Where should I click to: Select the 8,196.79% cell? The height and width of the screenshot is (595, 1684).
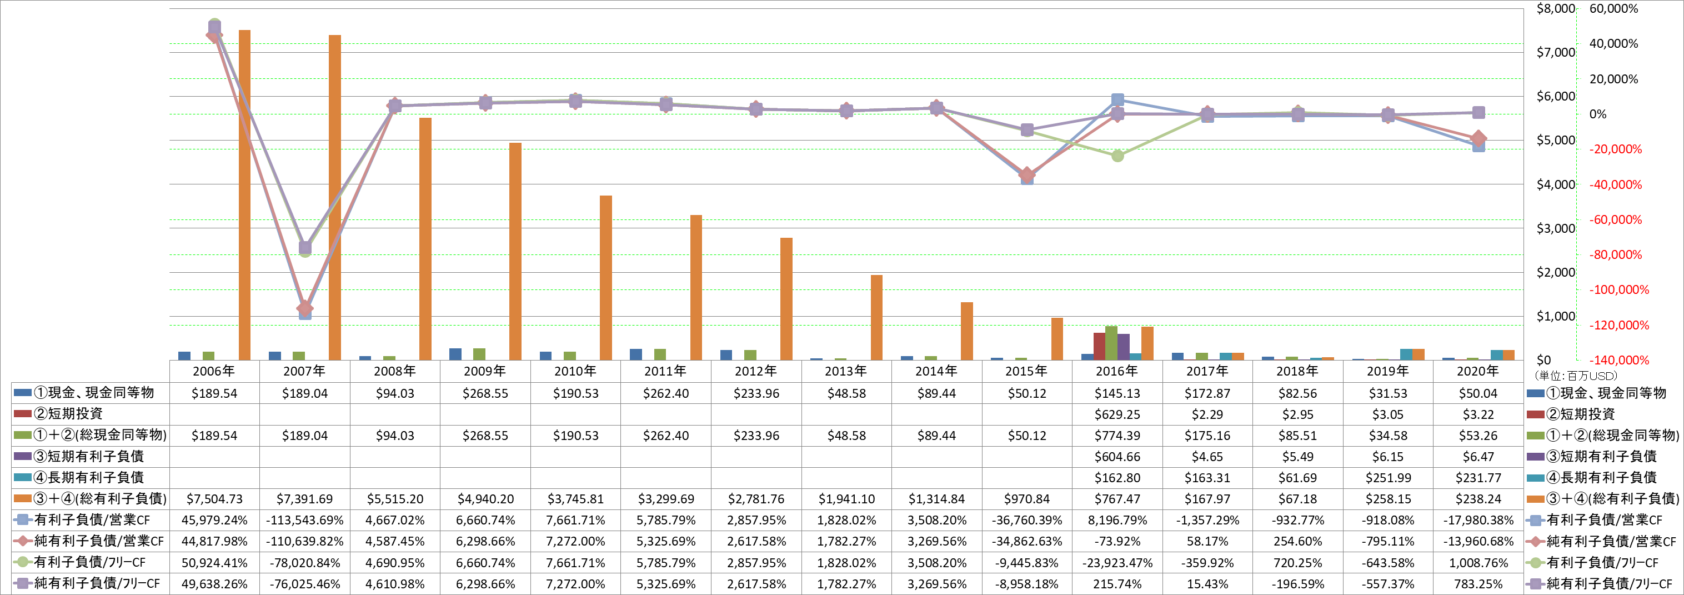coord(1117,521)
